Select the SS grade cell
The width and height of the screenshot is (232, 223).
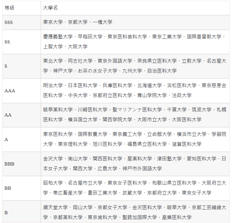22,42
